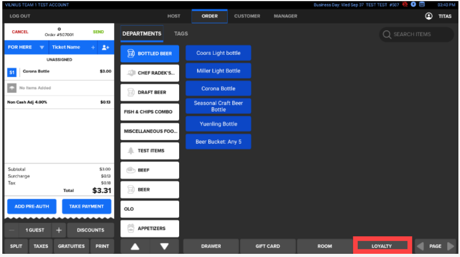Go to previous page arrow
Image resolution: width=460 pixels, height=257 pixels.
(421, 246)
